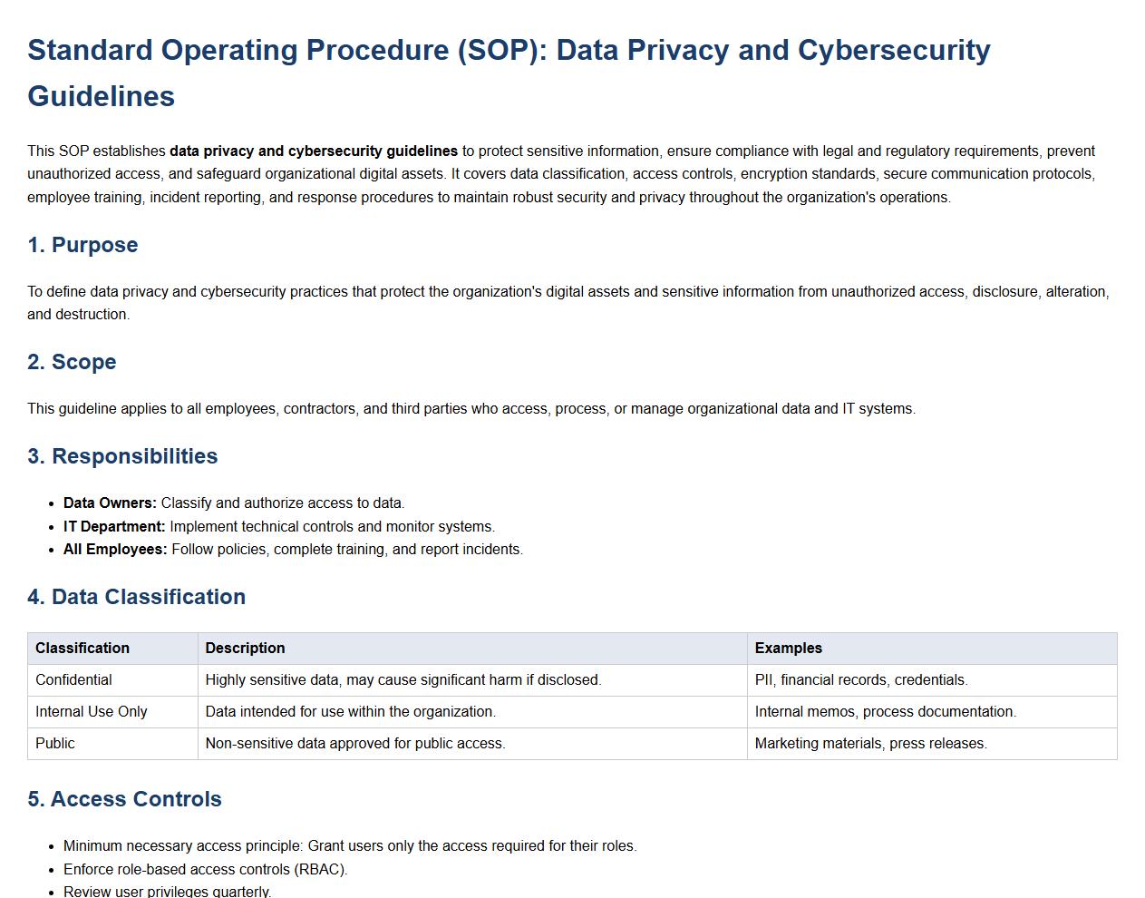This screenshot has width=1145, height=898.
Task: Click the "5. Access Controls" heading
Action: [x=124, y=799]
